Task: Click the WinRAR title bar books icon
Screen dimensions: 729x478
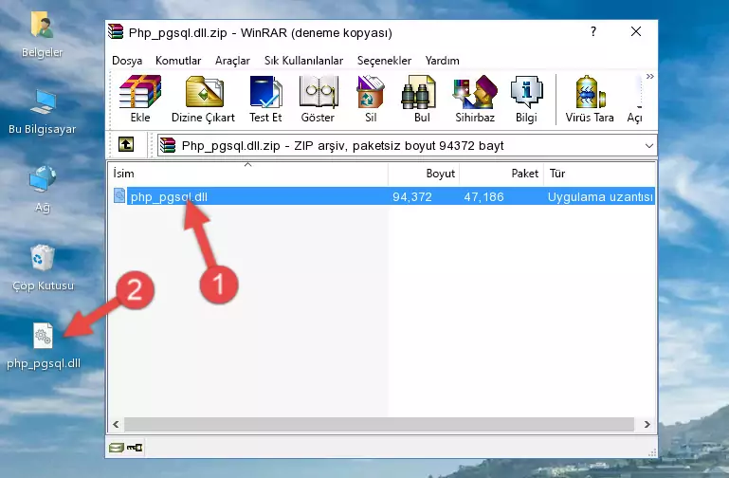Action: (x=116, y=32)
